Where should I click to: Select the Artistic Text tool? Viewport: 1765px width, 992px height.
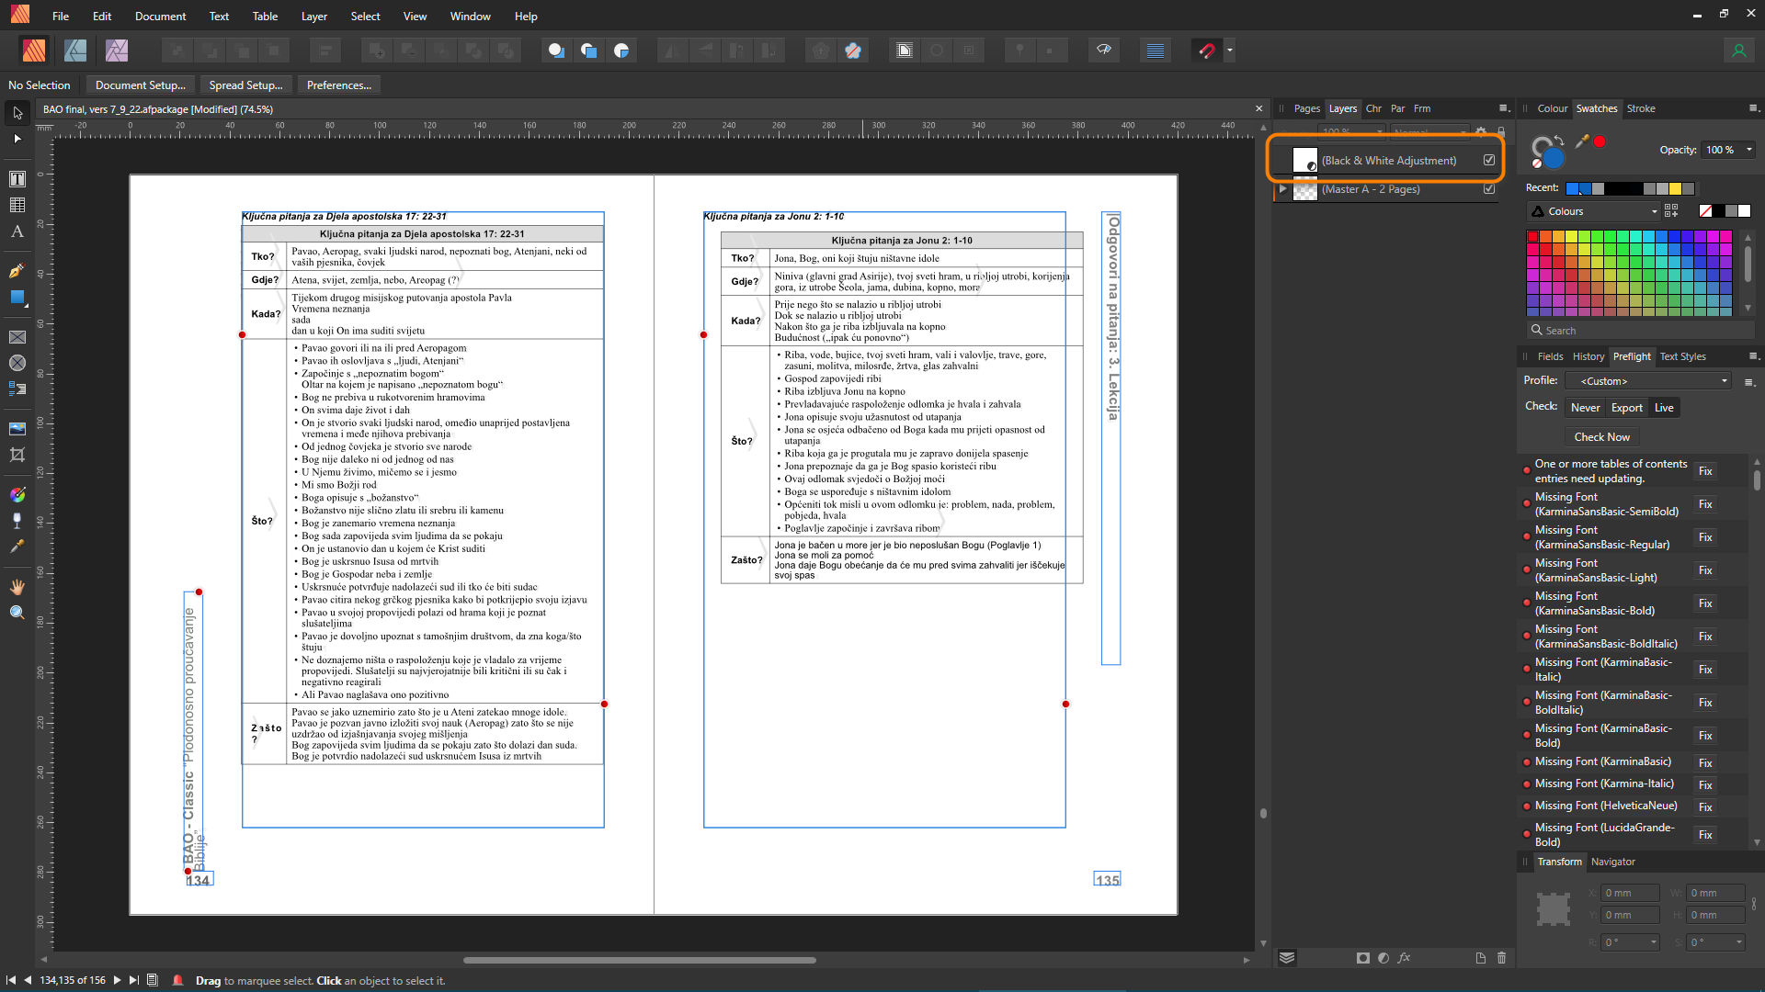(x=17, y=231)
